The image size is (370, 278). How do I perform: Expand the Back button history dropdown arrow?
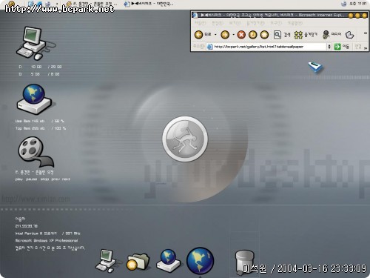pos(215,35)
